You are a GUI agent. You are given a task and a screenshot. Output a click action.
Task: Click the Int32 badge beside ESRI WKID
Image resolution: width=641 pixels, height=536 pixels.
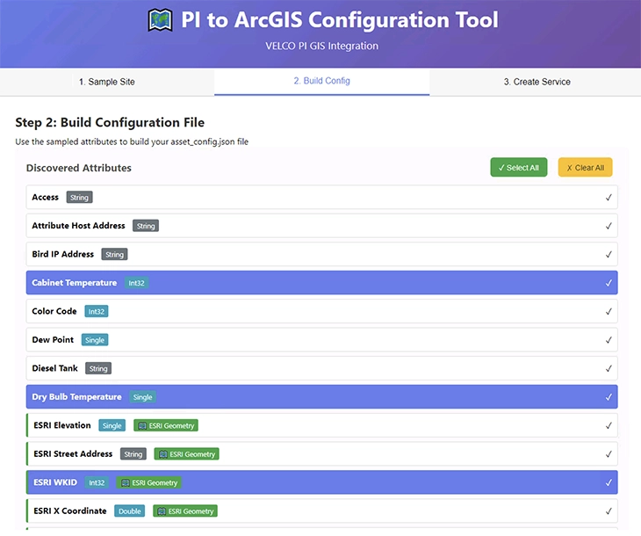97,482
